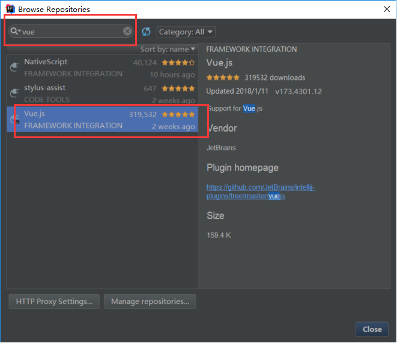Click the 'JetBrains' vendor name
Image resolution: width=397 pixels, height=343 pixels.
click(221, 148)
